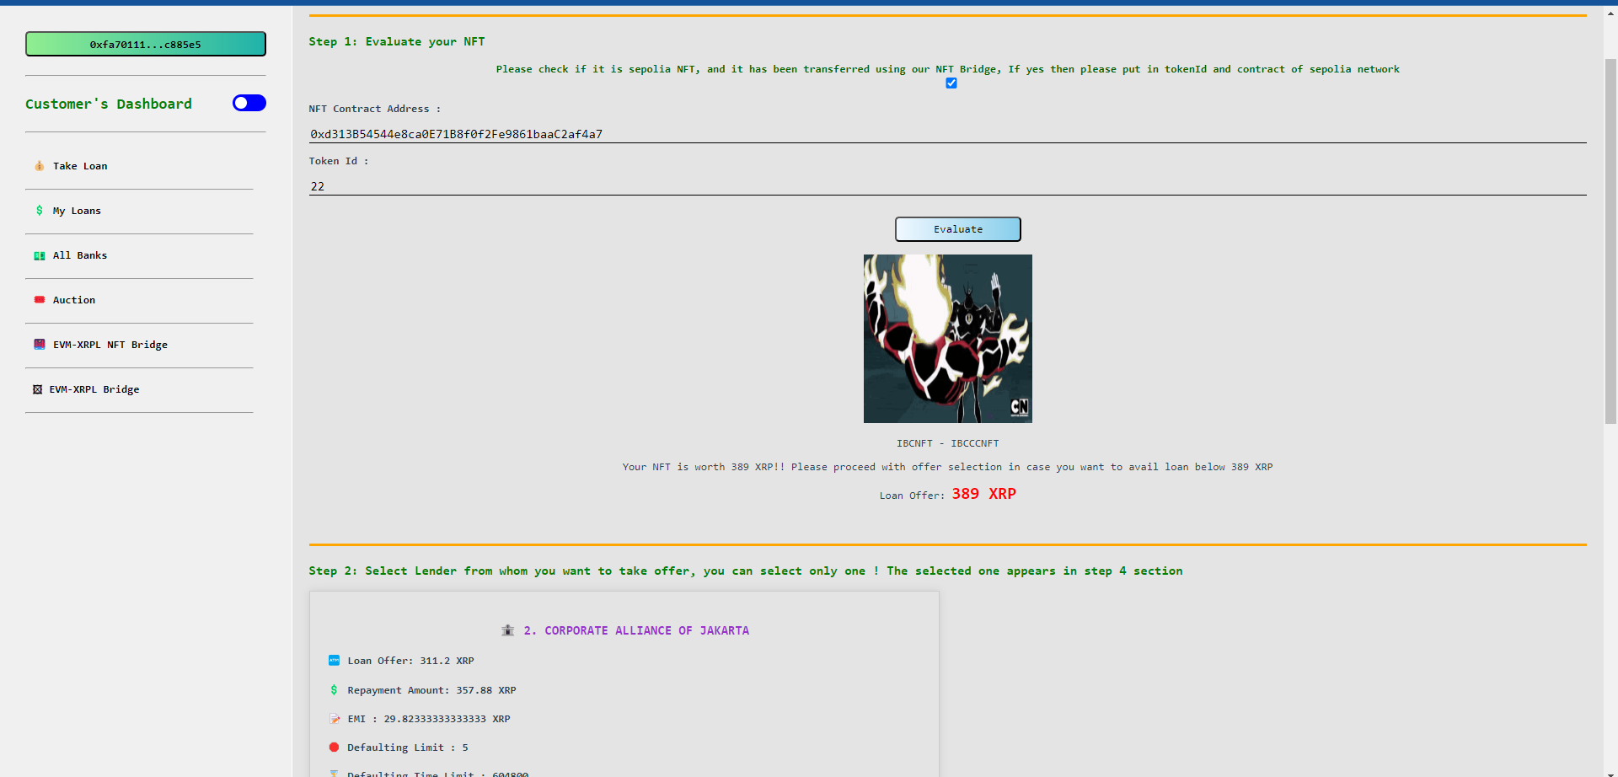Screen dimensions: 1618x777
Task: Click the EVM-XRPL NFT Bridge icon
Action: pos(39,345)
